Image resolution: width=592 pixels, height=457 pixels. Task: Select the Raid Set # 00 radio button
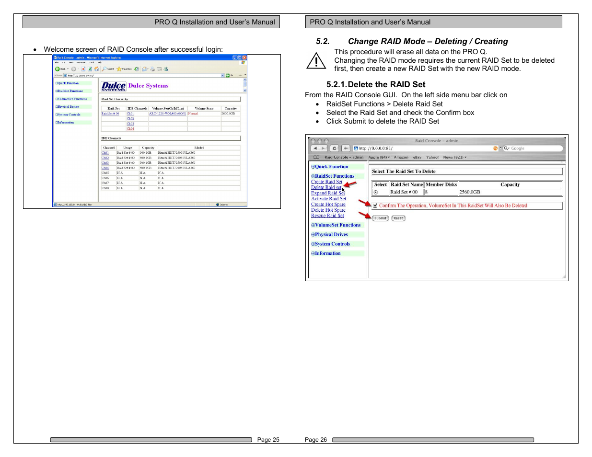click(376, 192)
